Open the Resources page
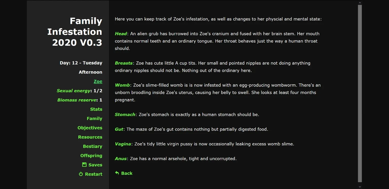The width and height of the screenshot is (389, 189). click(x=90, y=137)
